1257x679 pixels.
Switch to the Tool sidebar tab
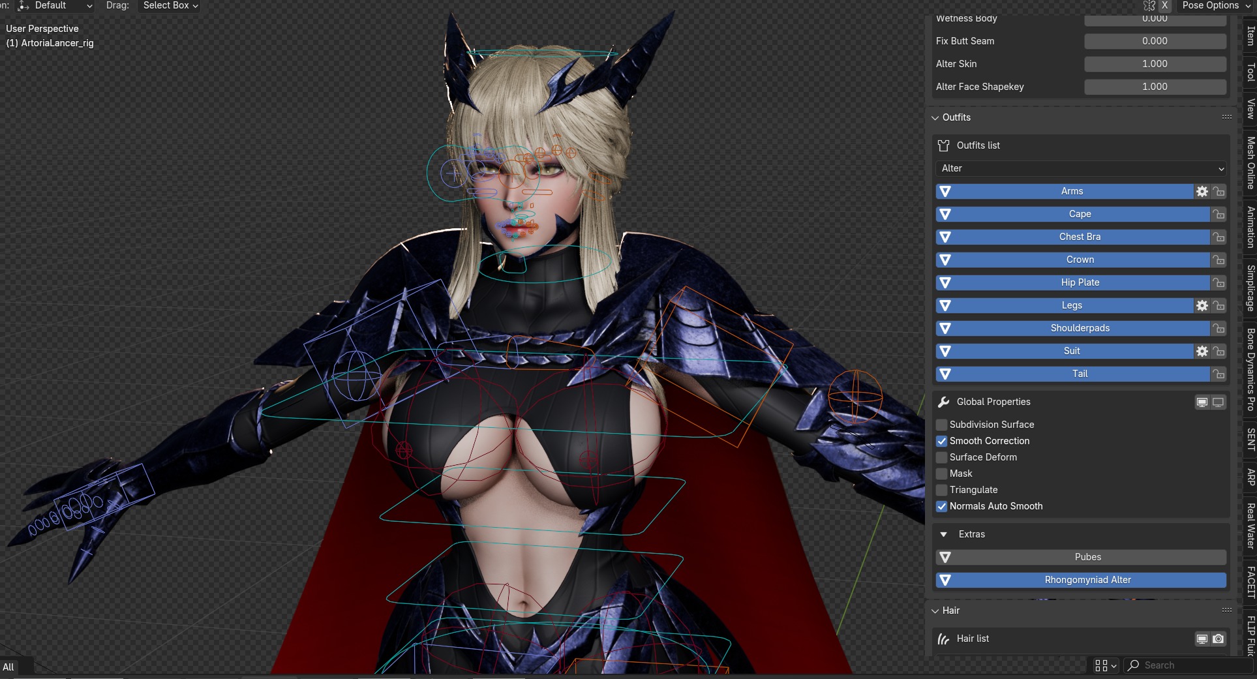pos(1250,72)
